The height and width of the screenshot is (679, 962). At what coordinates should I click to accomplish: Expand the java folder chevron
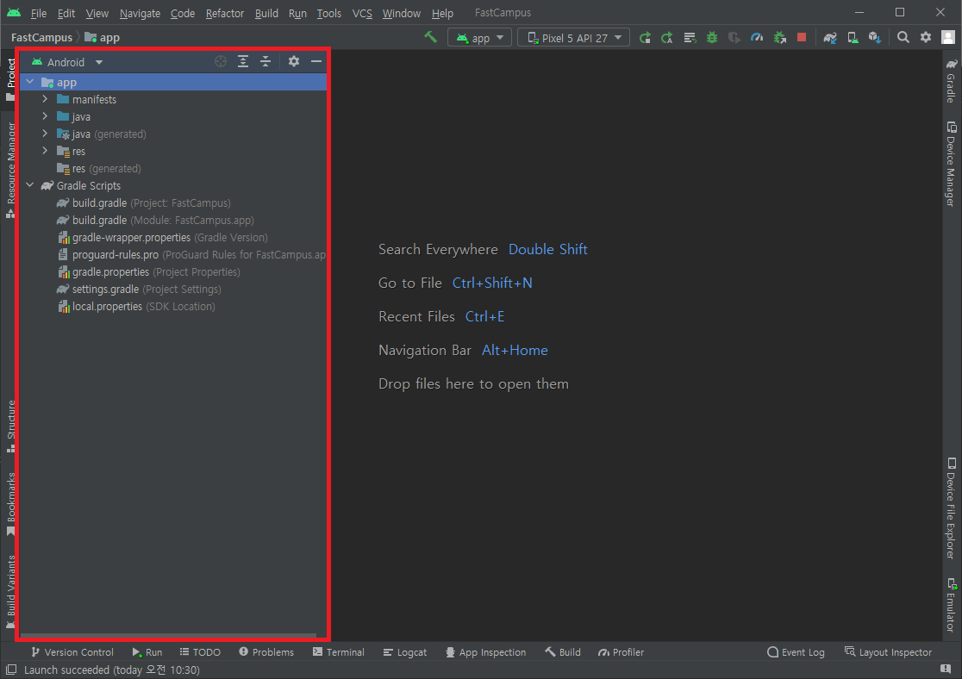[45, 116]
